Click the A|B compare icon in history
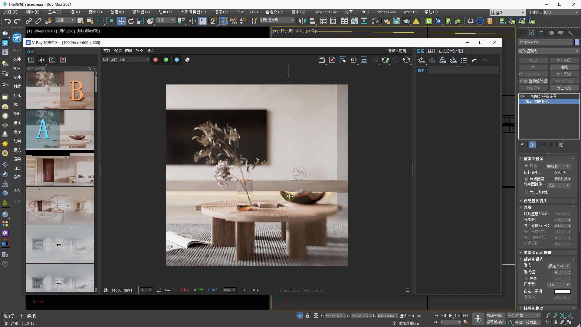The height and width of the screenshot is (327, 581). tap(42, 60)
